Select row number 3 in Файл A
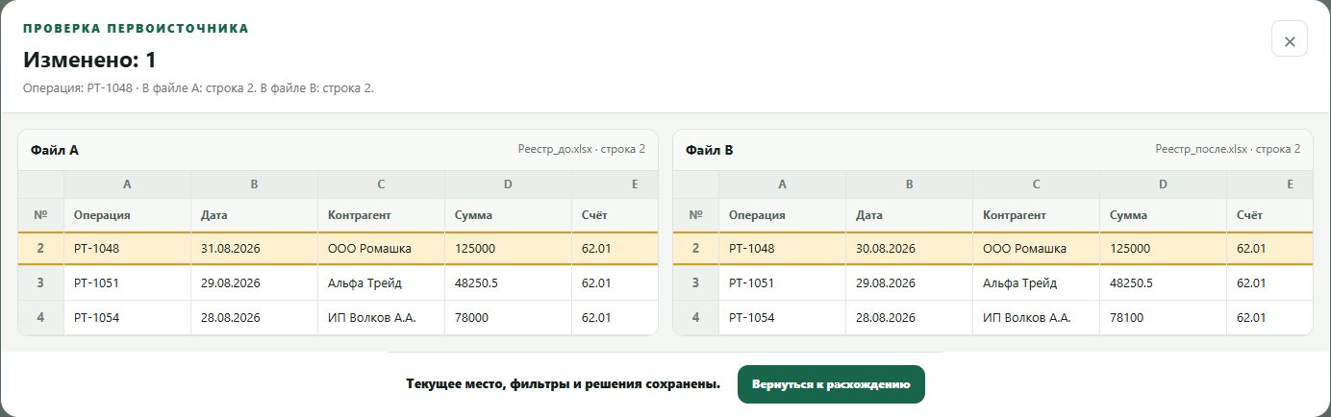1331x417 pixels. click(40, 283)
